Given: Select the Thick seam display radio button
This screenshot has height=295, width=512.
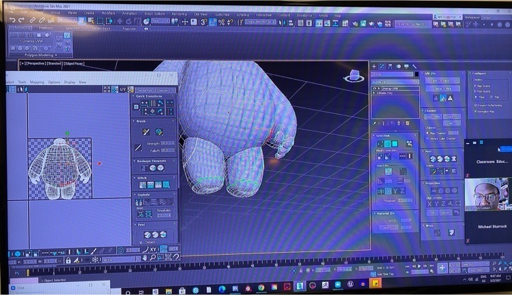Looking at the screenshot, I should (x=475, y=97).
